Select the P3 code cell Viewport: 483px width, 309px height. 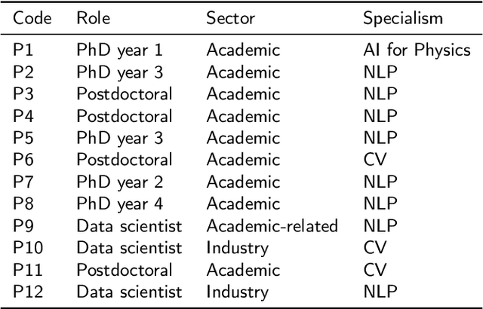[23, 95]
